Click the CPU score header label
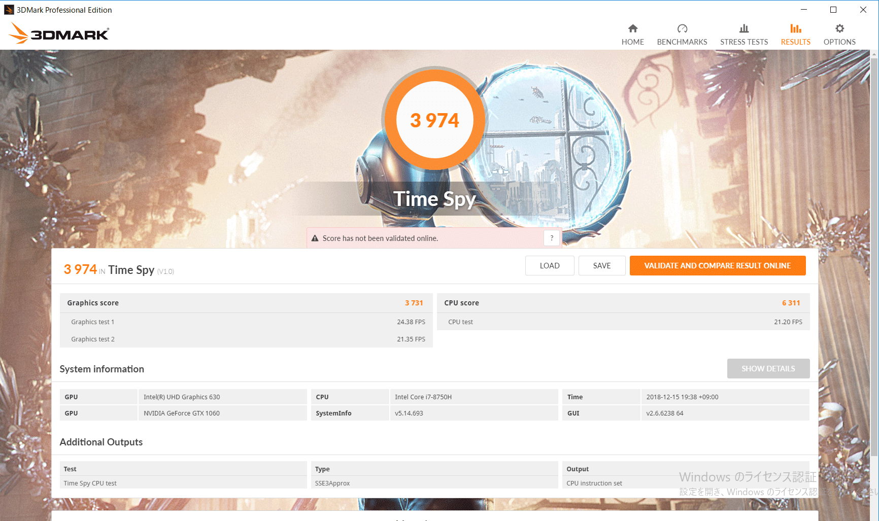 click(461, 303)
